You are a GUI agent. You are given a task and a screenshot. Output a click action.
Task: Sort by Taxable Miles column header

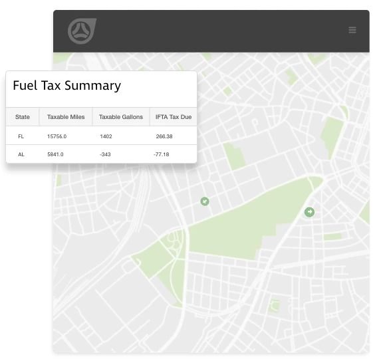[66, 117]
